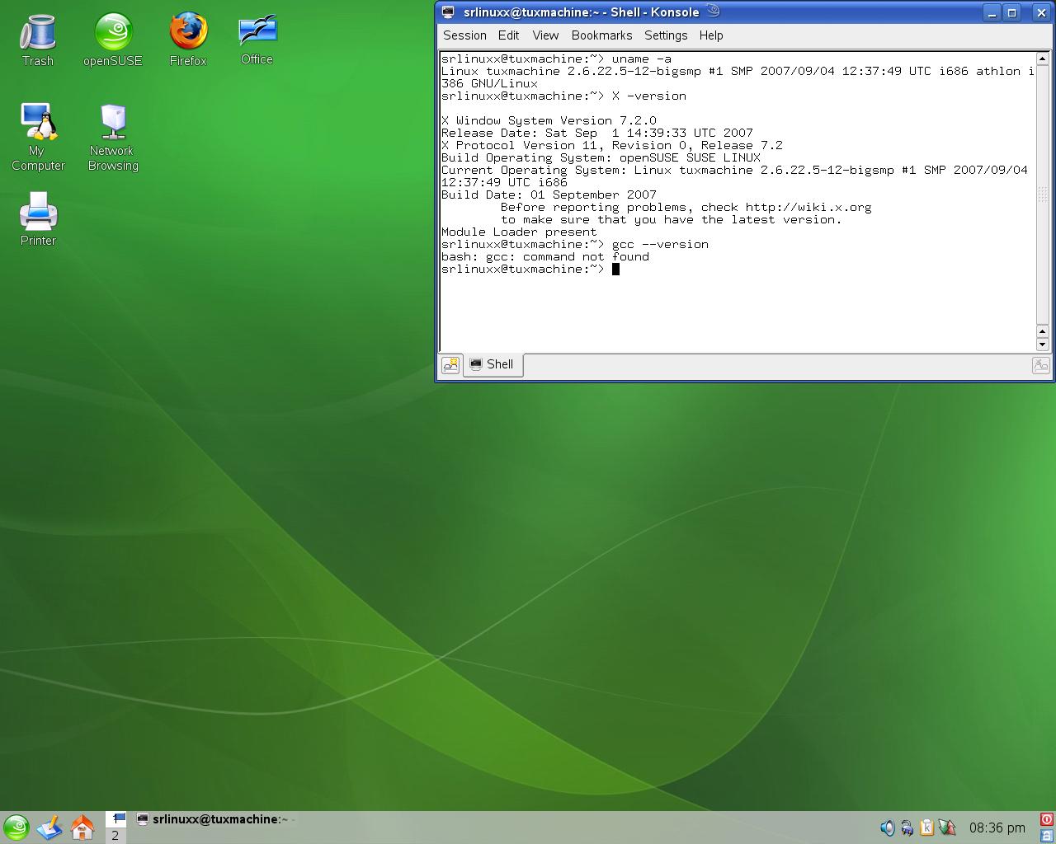Click the 'Build Date: 01 September 2007' line
Screen dimensions: 1056x844
click(x=549, y=195)
